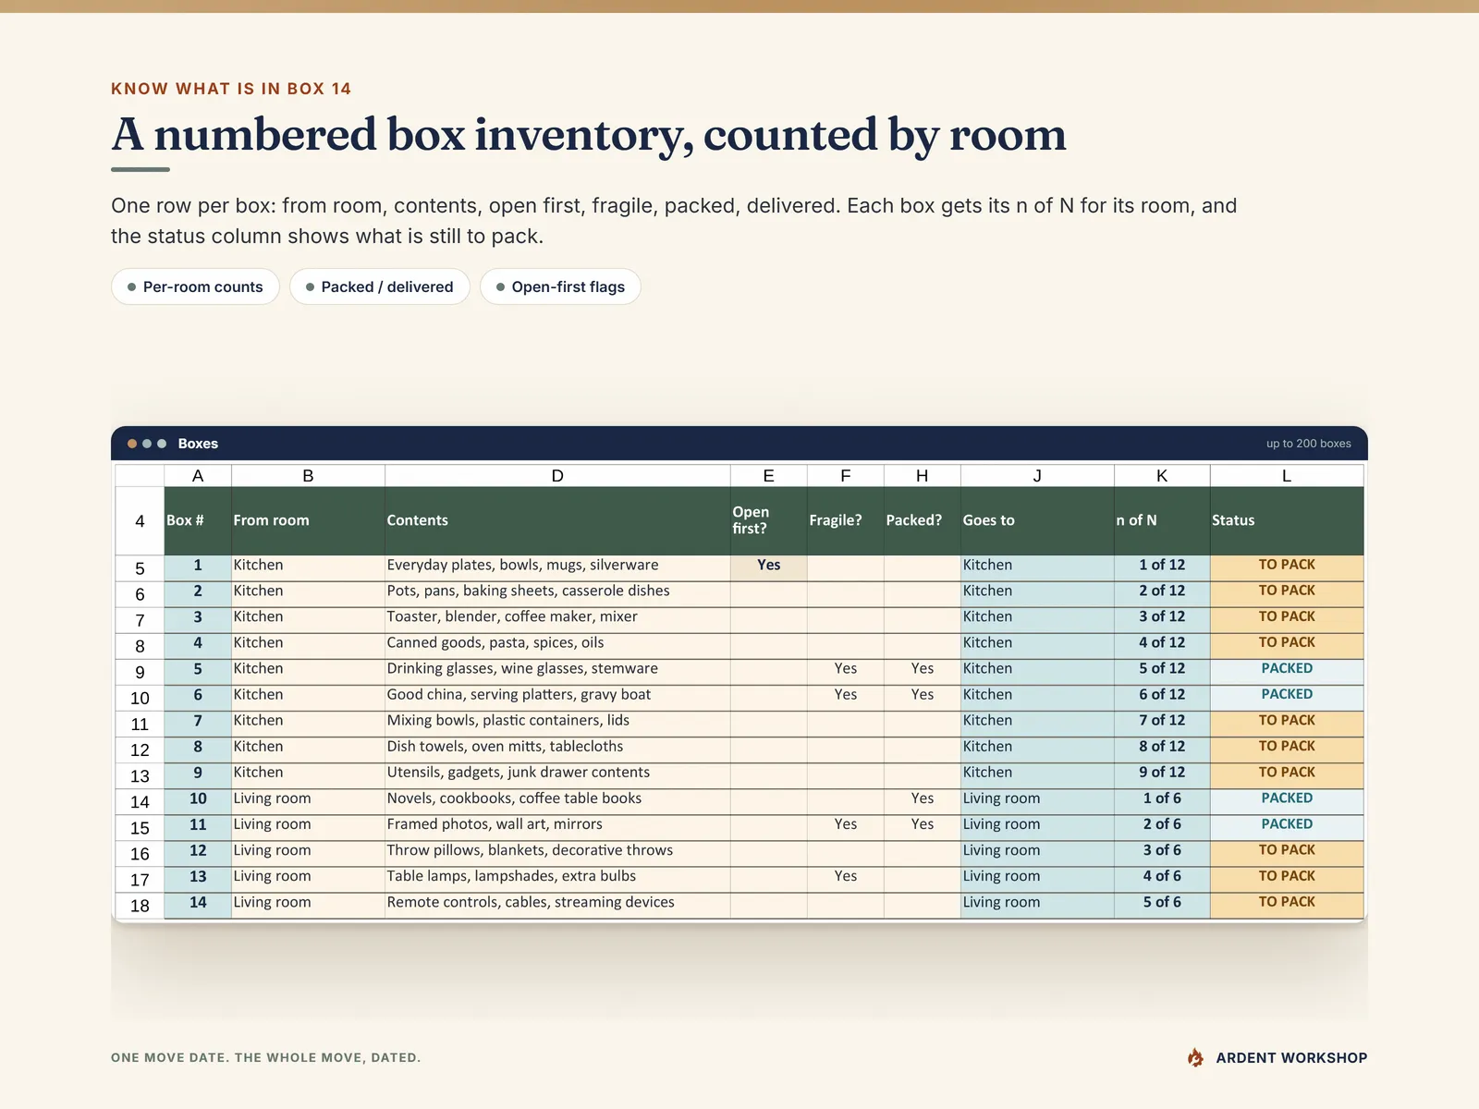Click the 'From room' header cell

pyautogui.click(x=308, y=520)
